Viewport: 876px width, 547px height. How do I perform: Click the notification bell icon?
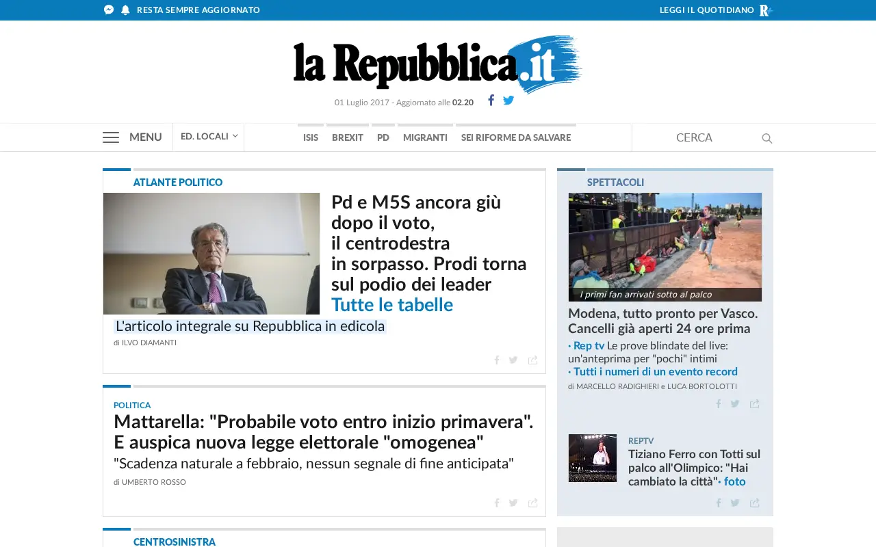point(125,10)
